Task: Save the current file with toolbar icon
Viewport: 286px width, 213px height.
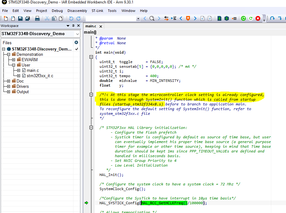Action: click(x=20, y=19)
